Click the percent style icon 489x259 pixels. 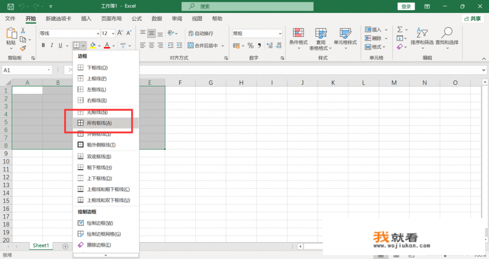[250, 46]
